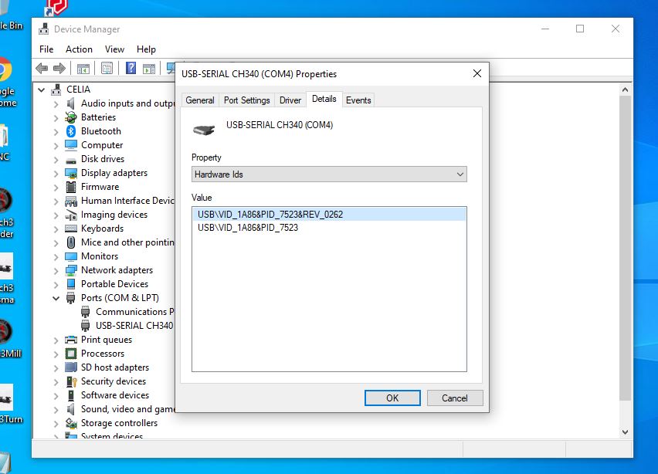Select the SD host adapters icon
This screenshot has height=474, width=658.
[71, 367]
